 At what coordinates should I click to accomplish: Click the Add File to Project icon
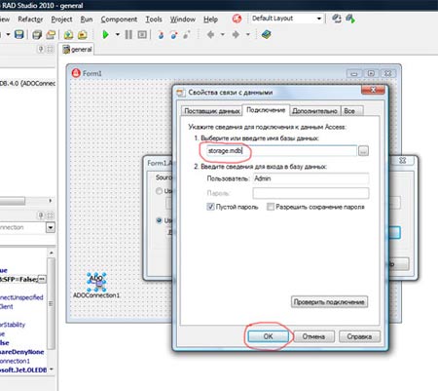68,34
